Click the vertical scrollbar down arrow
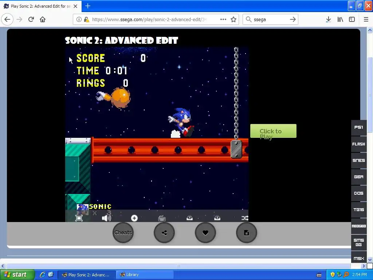 coord(370,260)
